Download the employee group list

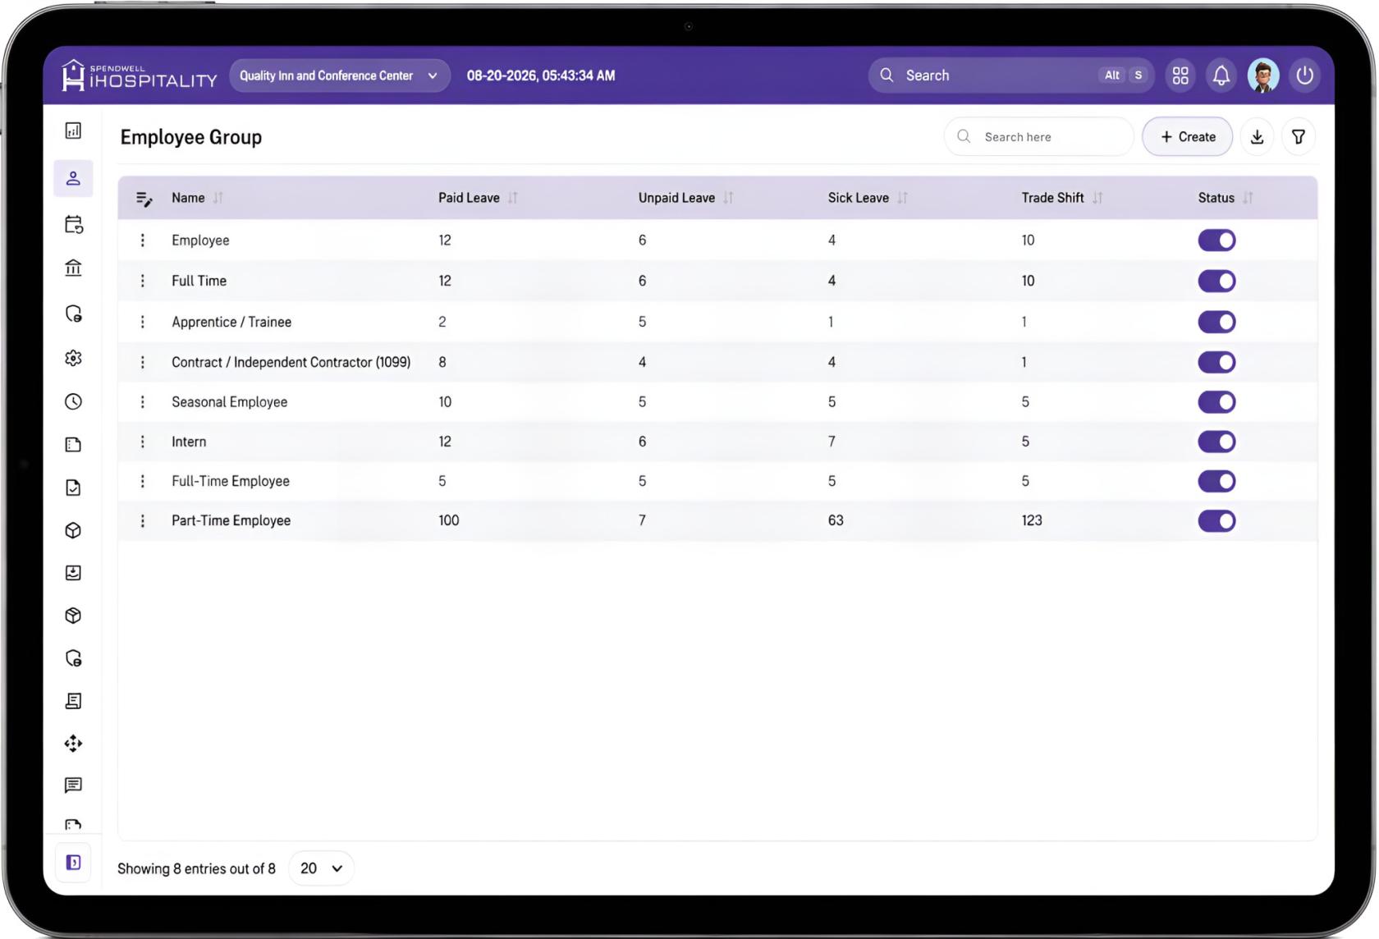click(1257, 137)
